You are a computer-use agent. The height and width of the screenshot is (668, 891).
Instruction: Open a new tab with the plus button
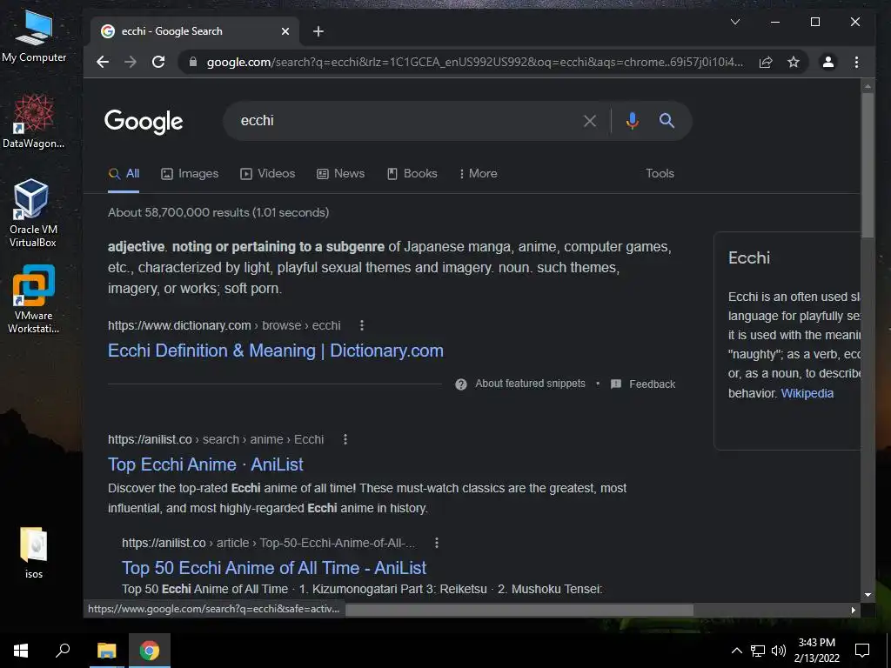318,31
